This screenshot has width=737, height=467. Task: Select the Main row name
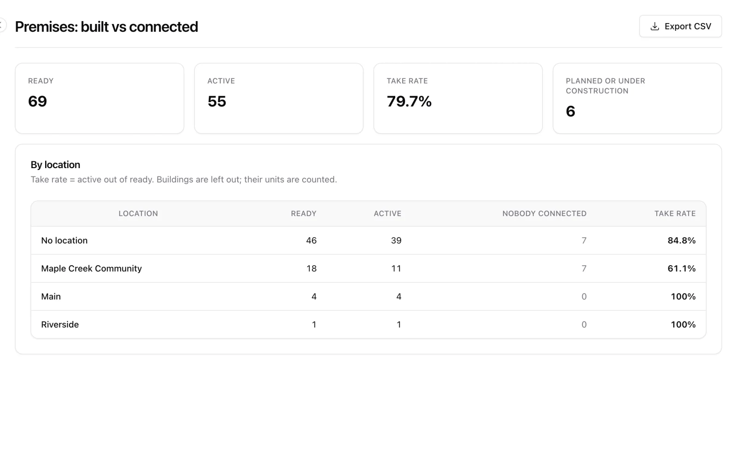[51, 297]
